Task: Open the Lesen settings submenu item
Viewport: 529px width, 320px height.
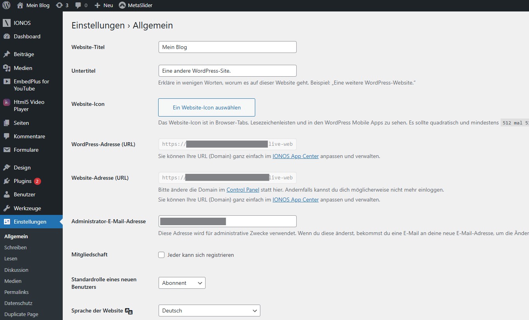Action: [x=11, y=258]
